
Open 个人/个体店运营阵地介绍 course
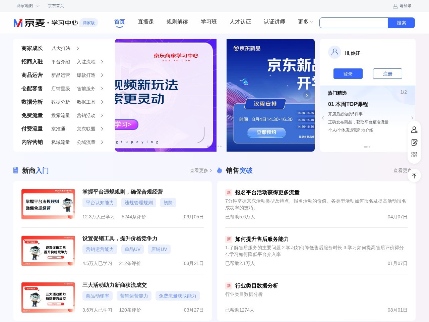351,130
